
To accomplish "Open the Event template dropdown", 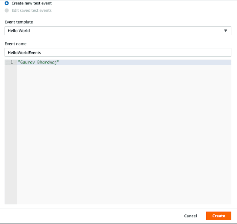I will point(118,31).
